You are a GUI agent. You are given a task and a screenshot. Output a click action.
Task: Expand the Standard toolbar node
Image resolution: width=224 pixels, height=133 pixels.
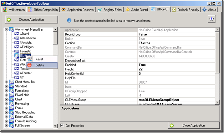tap(7, 86)
